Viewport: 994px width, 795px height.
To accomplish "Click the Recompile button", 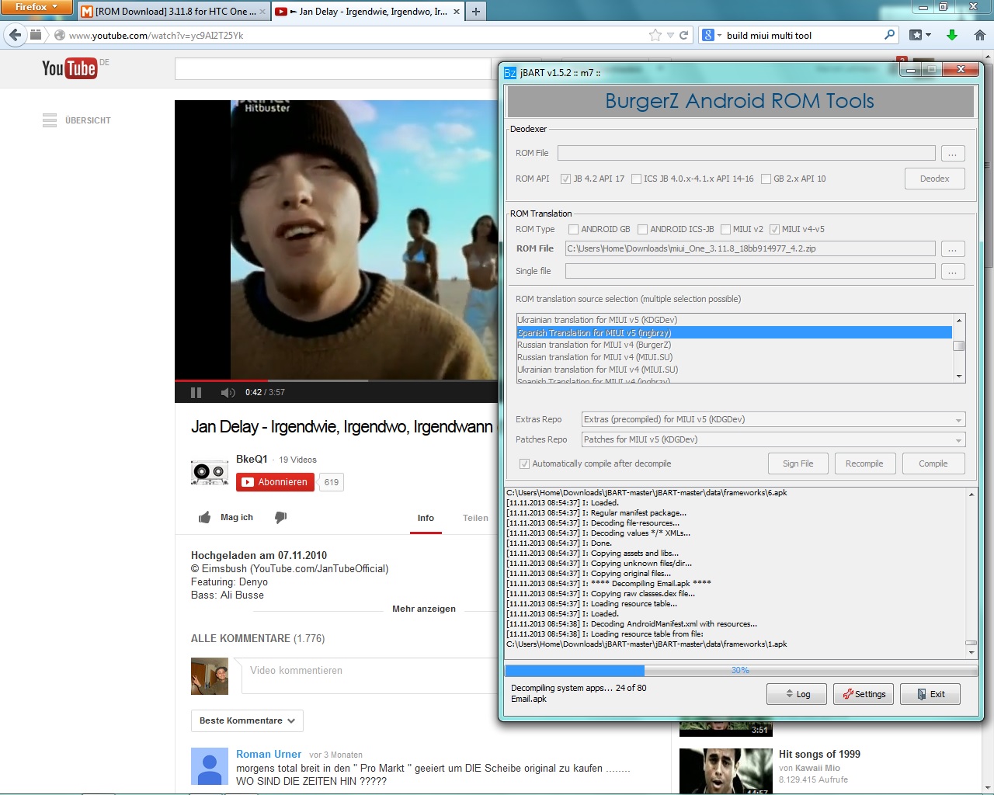I will point(864,463).
